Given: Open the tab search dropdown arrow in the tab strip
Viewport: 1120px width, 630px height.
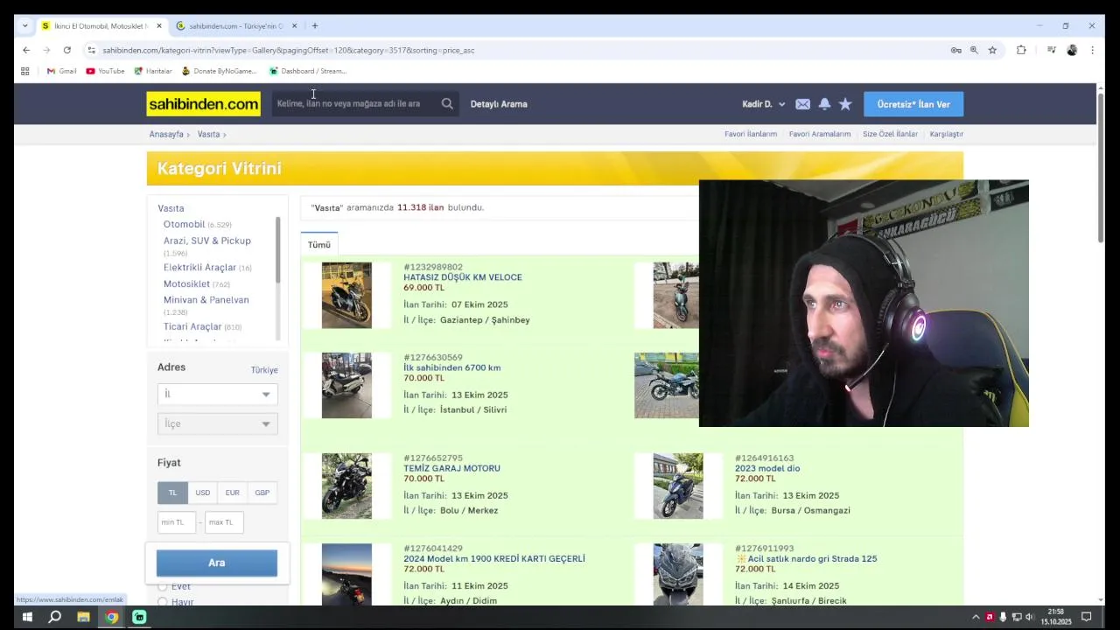Looking at the screenshot, I should click(24, 25).
